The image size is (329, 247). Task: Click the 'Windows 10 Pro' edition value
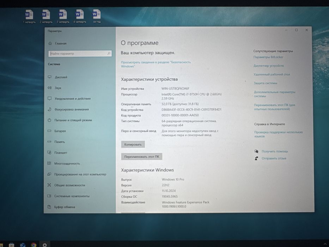tap(173, 179)
